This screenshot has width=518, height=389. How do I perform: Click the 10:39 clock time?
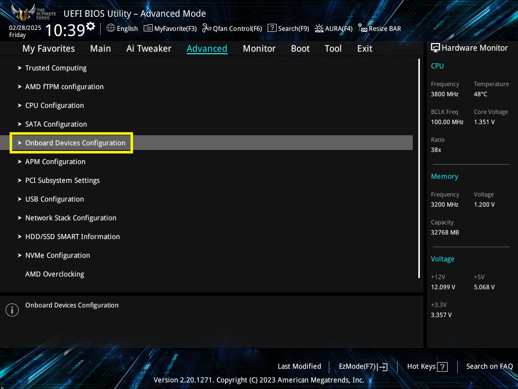65,30
